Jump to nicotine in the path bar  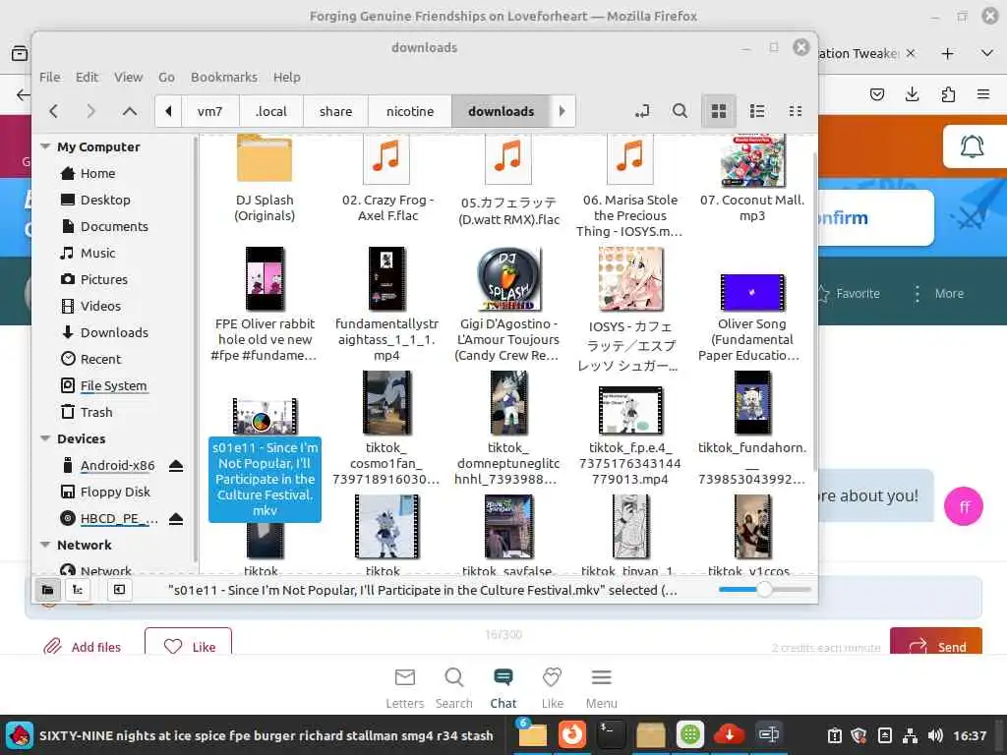click(x=410, y=111)
